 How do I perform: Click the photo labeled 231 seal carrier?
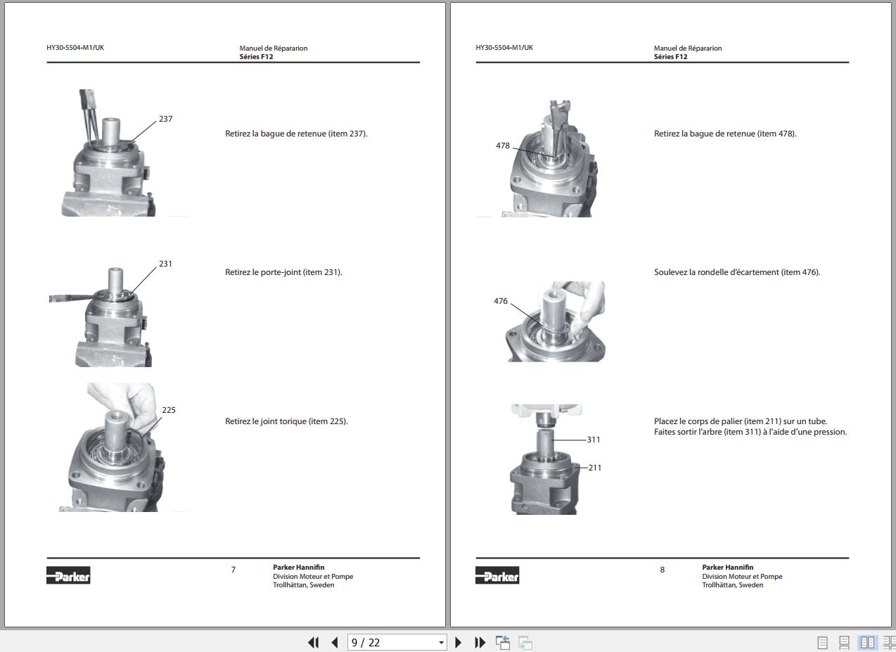101,317
